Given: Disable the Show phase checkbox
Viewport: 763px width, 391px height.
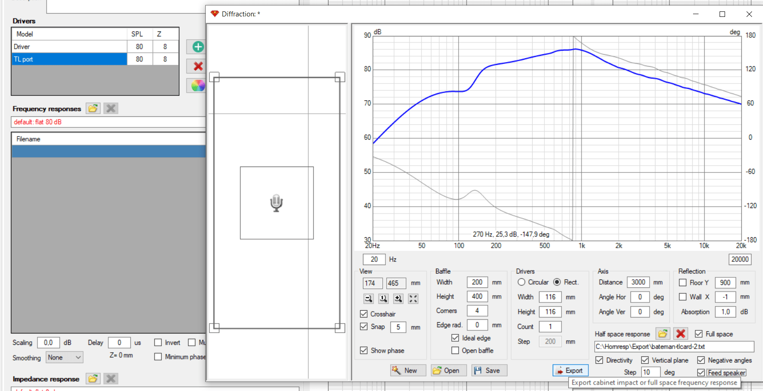Looking at the screenshot, I should tap(364, 350).
